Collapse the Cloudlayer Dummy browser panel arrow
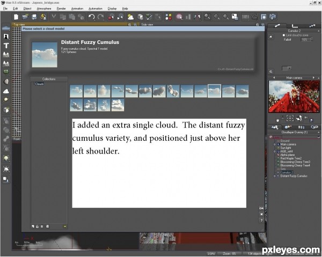Viewport: 322px width, 257px height. [x=318, y=132]
